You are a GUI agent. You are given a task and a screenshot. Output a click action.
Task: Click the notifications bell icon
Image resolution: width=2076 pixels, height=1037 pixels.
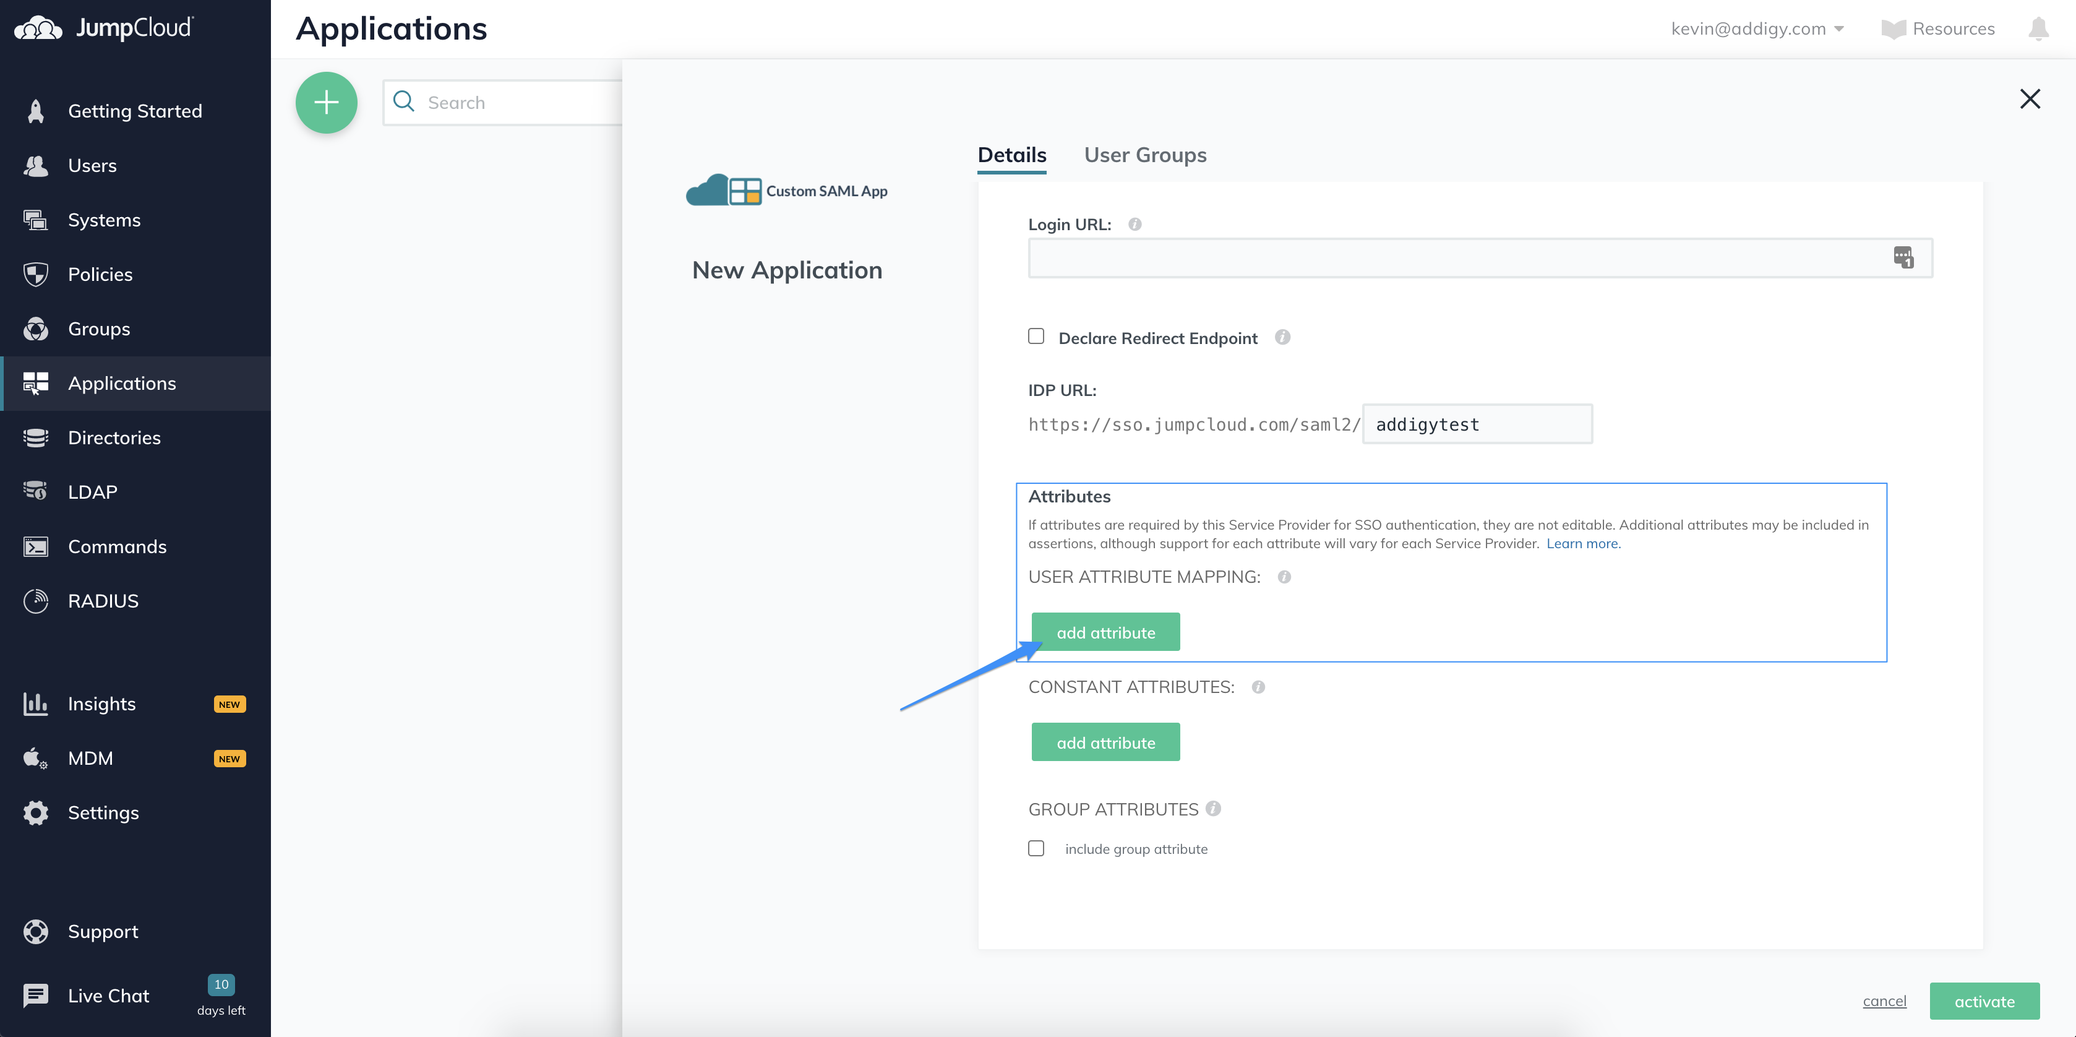2038,29
